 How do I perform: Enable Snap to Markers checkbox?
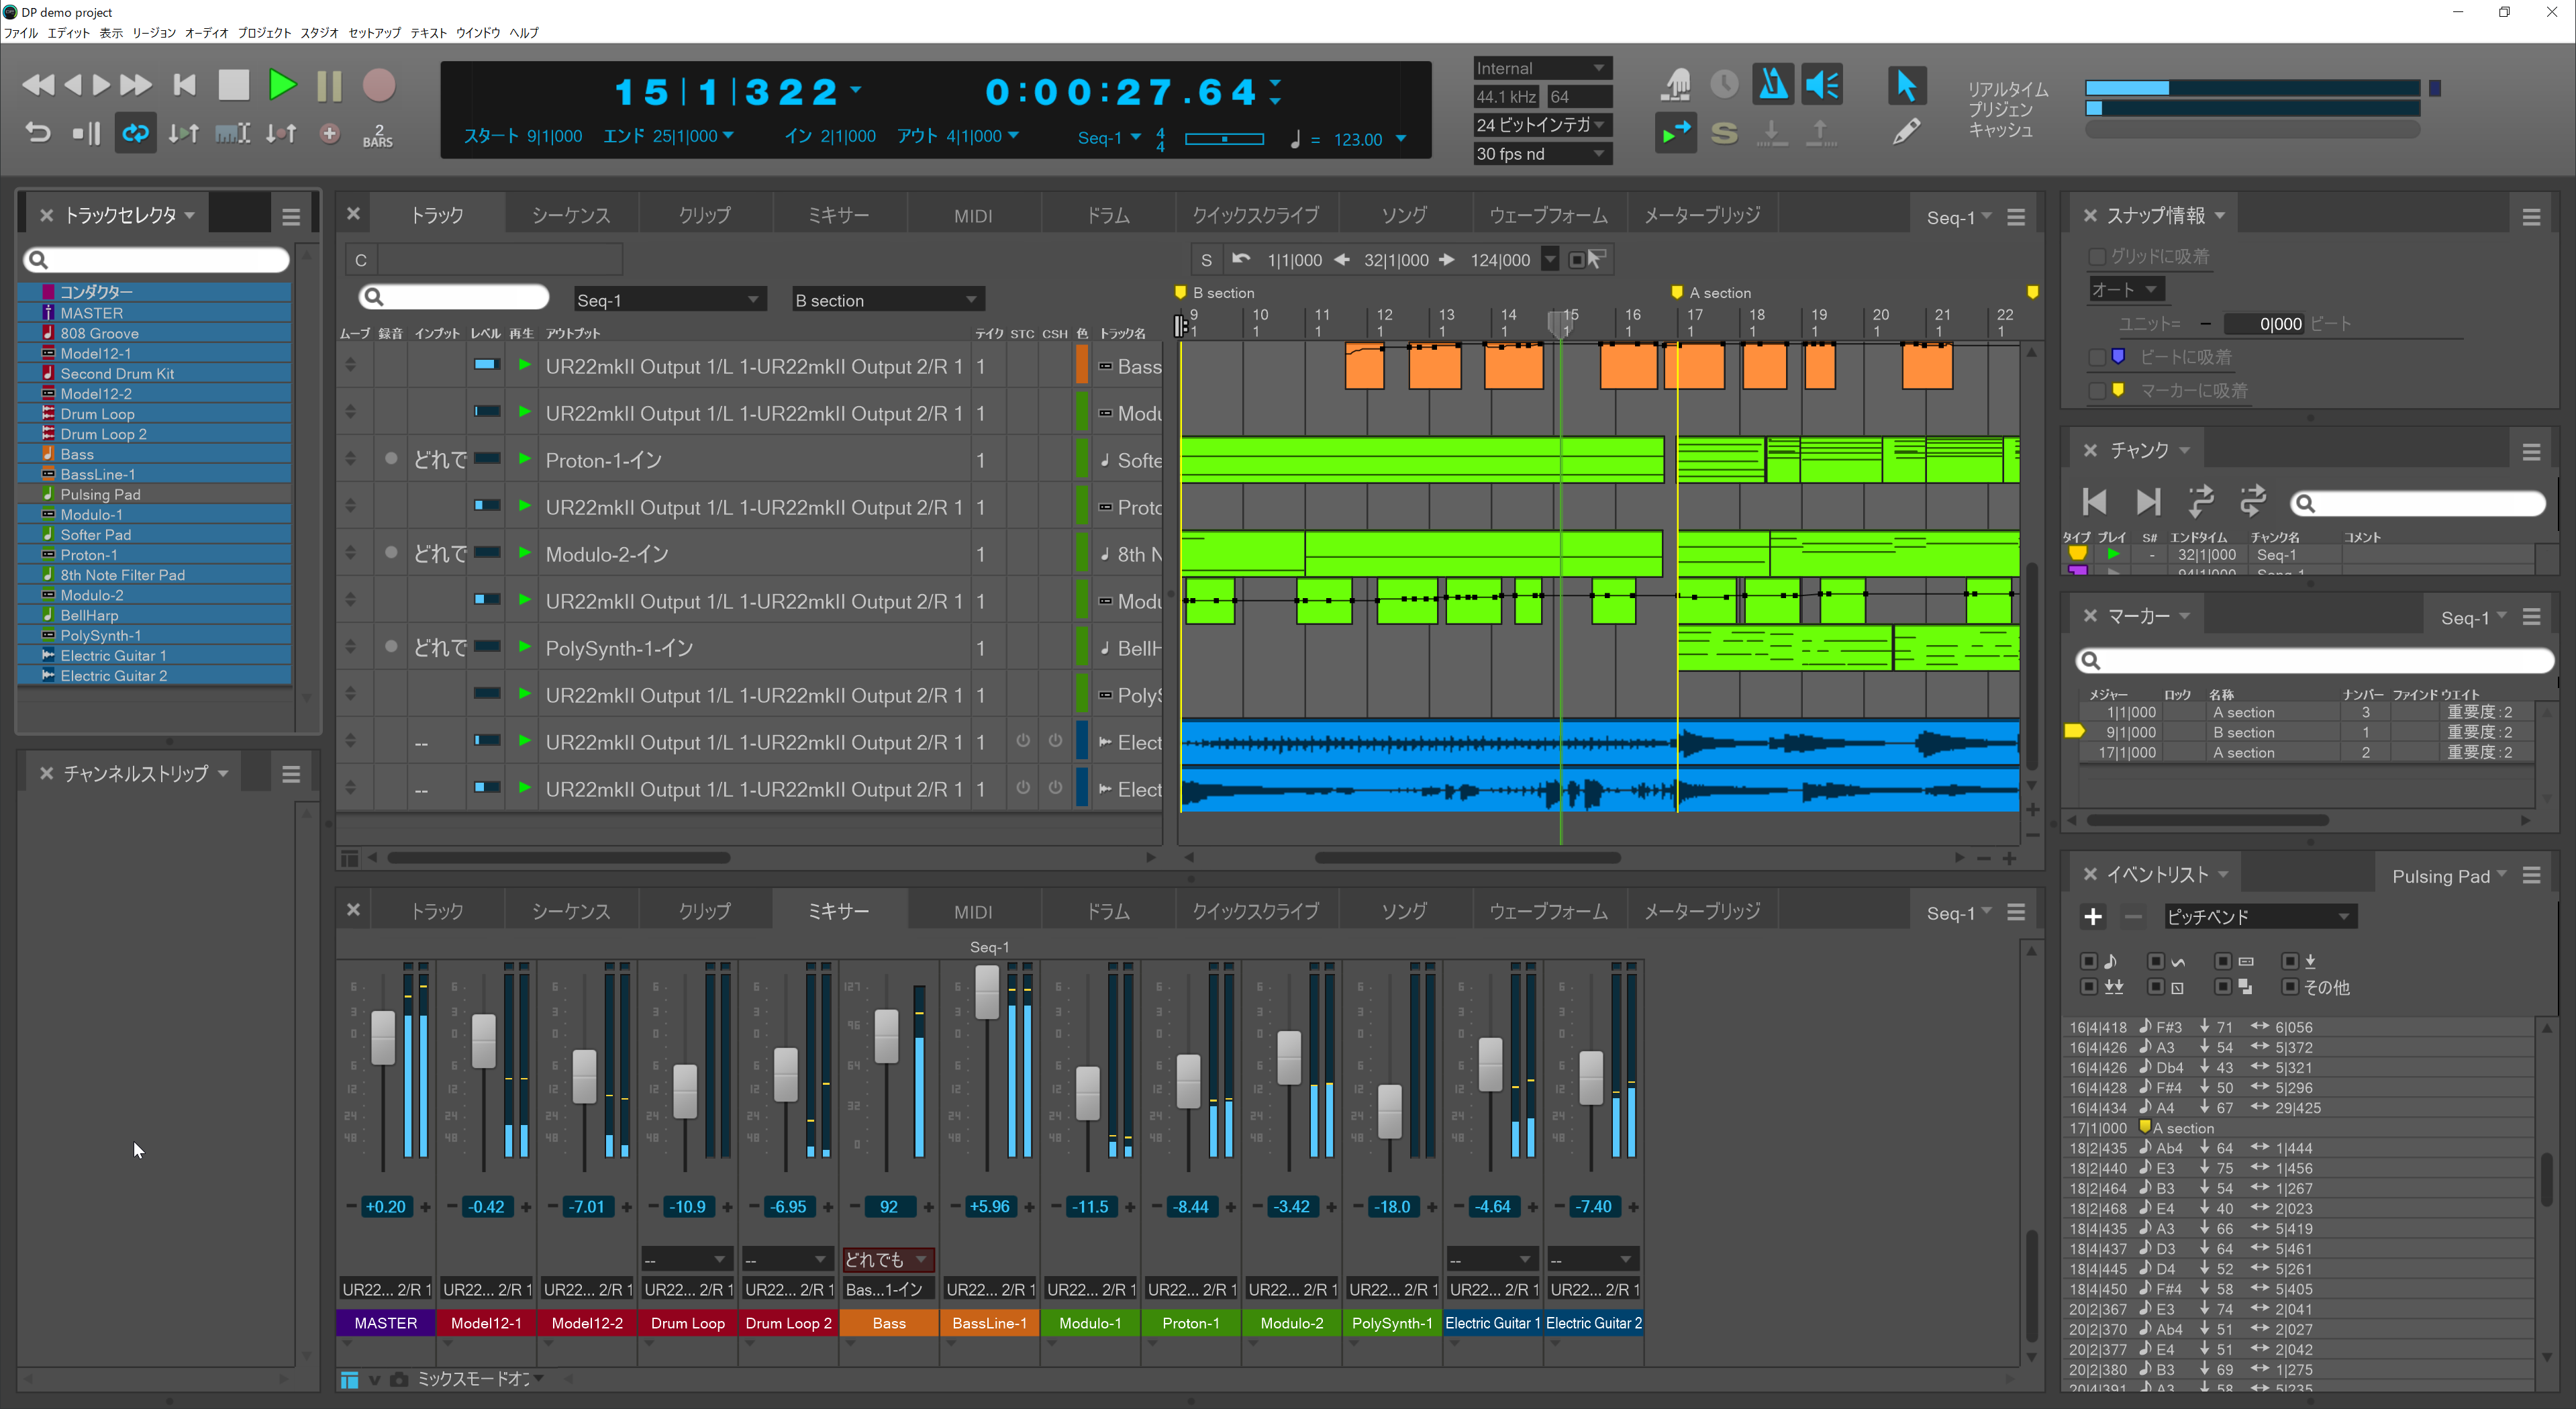click(x=2097, y=391)
